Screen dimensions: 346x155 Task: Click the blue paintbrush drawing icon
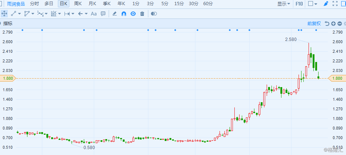(326, 4)
